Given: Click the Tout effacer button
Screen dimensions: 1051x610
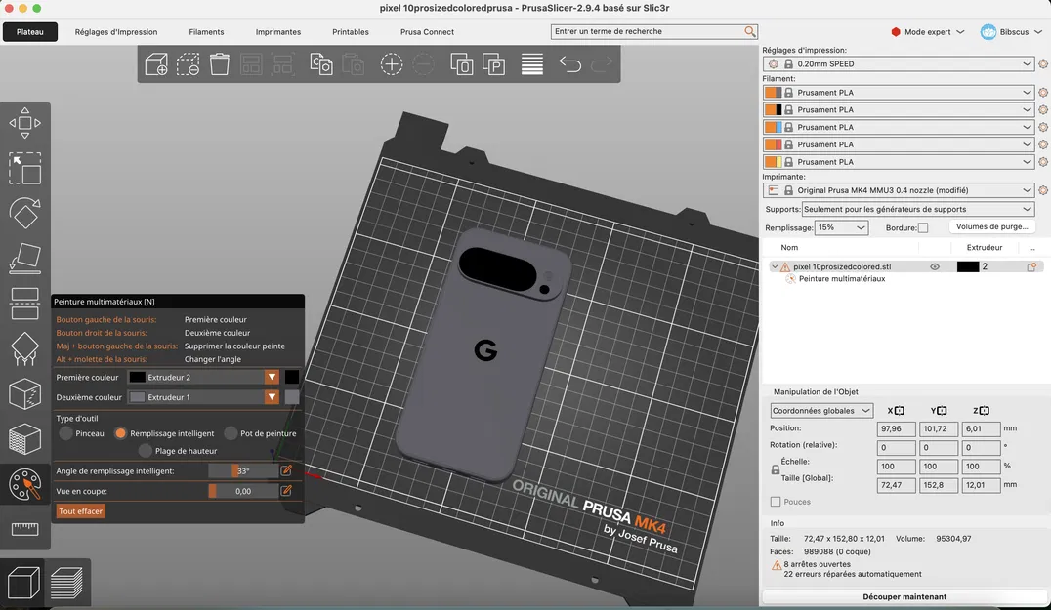Looking at the screenshot, I should click(80, 511).
